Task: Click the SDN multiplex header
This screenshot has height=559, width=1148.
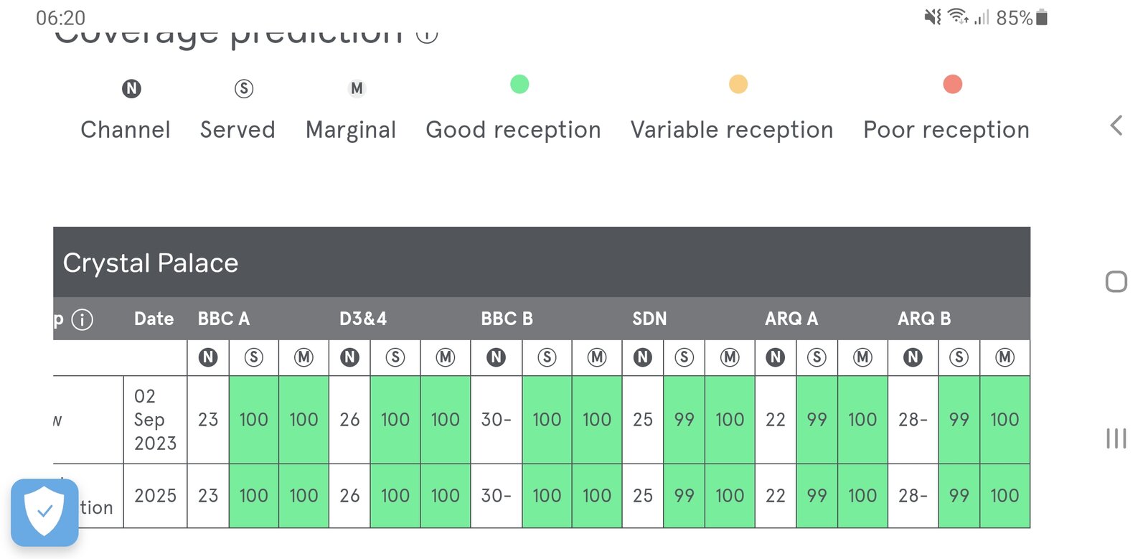Action: coord(649,319)
